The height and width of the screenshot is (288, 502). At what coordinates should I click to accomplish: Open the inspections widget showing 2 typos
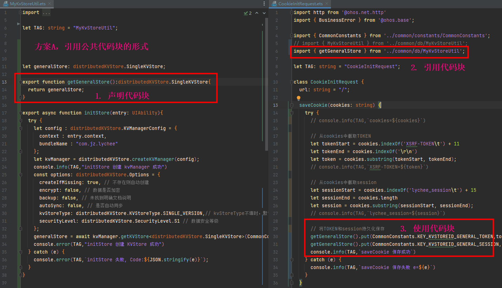coord(248,13)
